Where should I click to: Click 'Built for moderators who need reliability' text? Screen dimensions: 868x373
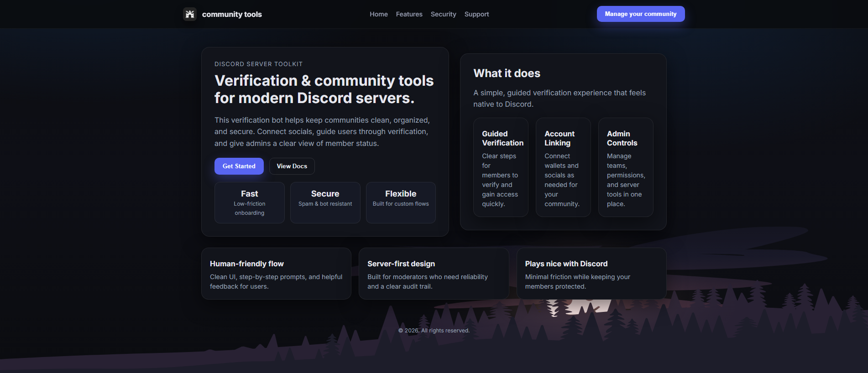pyautogui.click(x=428, y=282)
